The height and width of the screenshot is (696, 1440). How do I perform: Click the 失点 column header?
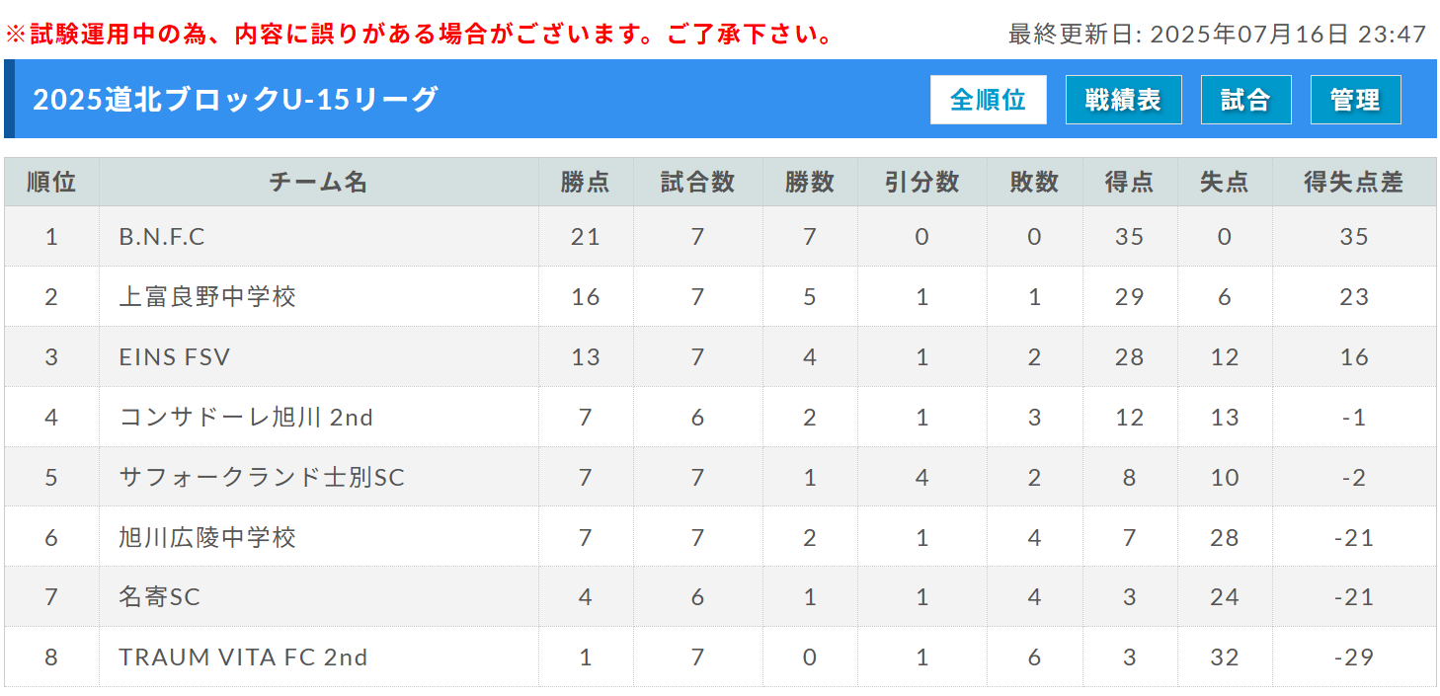tap(1225, 182)
